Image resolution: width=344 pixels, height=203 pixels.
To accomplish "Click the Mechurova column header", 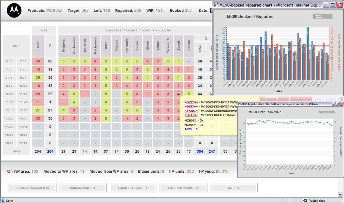I will click(x=95, y=46).
